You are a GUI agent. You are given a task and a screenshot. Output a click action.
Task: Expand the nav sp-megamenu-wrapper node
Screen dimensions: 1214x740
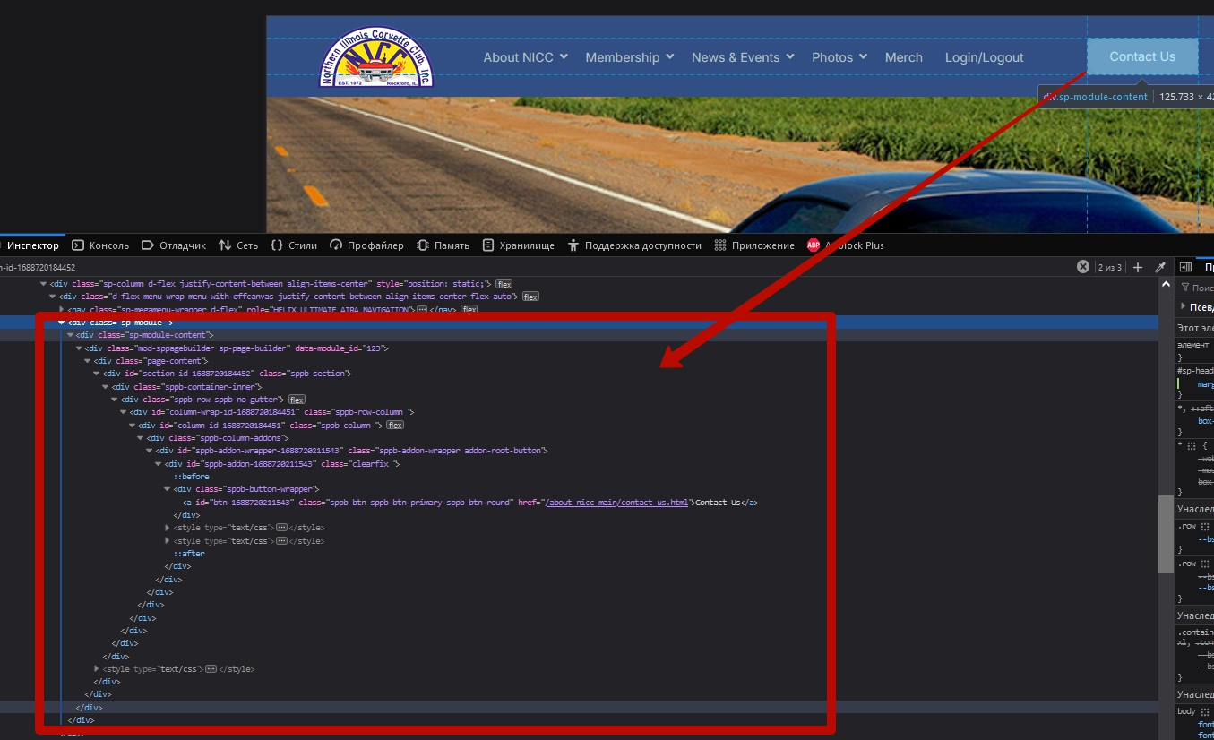tap(62, 309)
